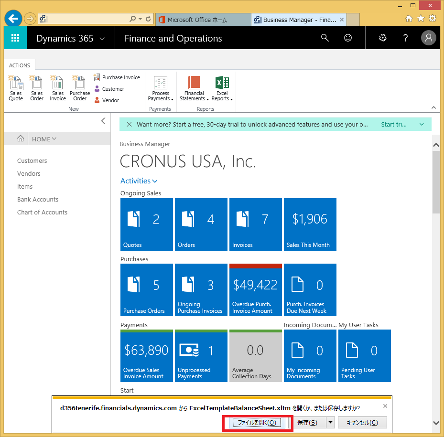Click ファイルを開く button
This screenshot has width=444, height=437.
[257, 423]
